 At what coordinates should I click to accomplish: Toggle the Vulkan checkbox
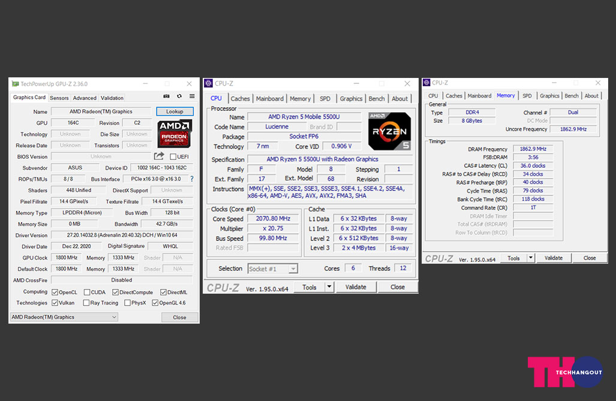(55, 303)
